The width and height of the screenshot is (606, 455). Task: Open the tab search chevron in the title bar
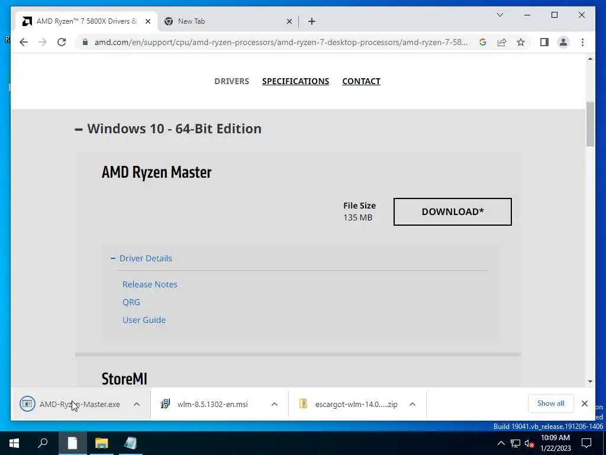(499, 15)
